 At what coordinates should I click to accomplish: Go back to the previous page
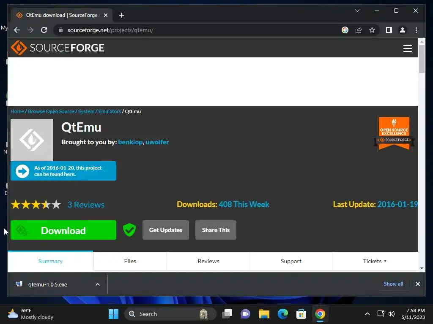click(17, 30)
